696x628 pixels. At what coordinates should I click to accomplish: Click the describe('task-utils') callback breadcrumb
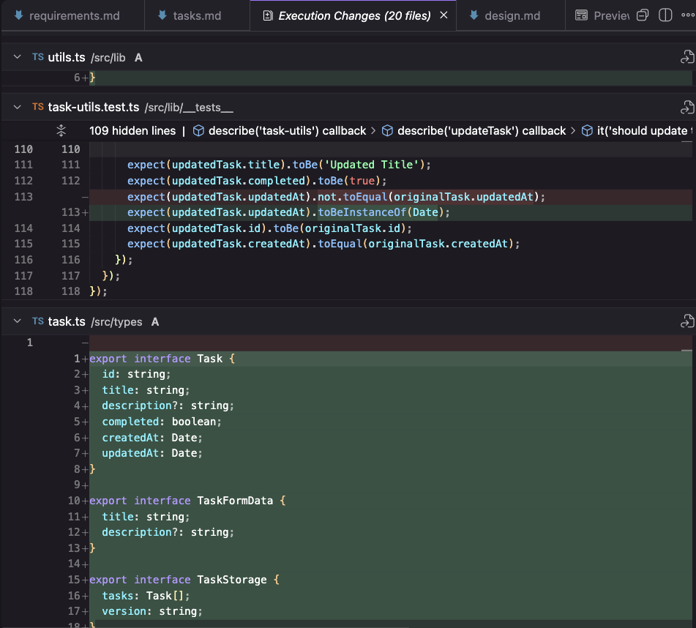click(x=287, y=131)
